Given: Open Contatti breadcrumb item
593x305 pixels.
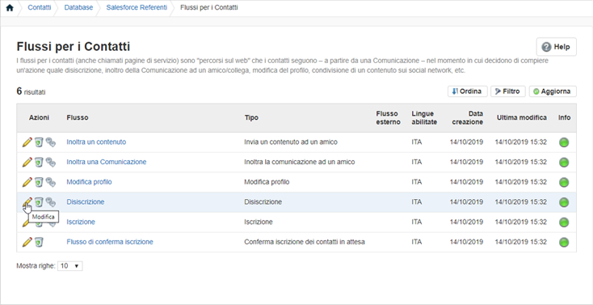Looking at the screenshot, I should tap(40, 7).
